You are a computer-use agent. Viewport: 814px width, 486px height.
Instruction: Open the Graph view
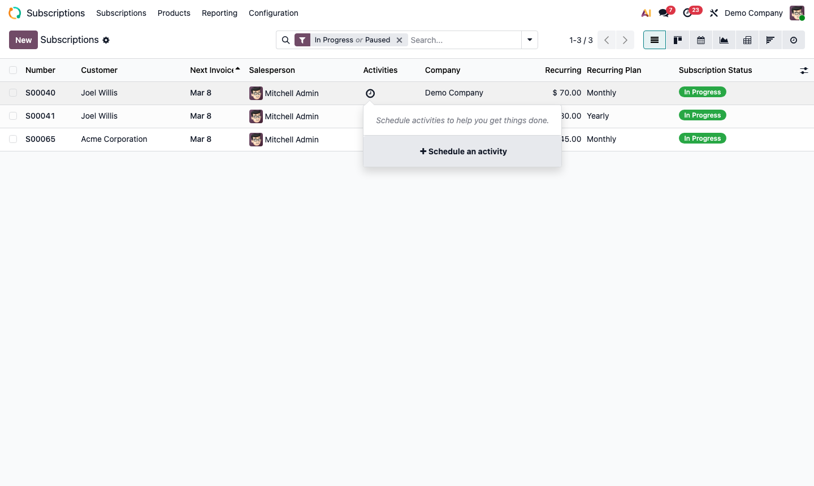[724, 40]
